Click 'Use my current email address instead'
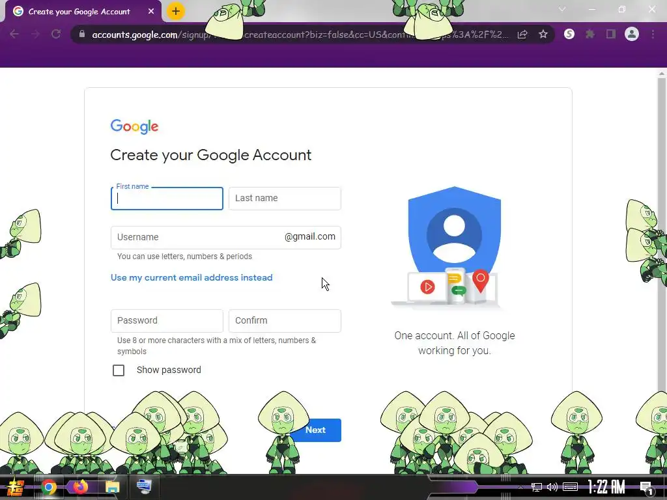Screen dimensions: 667x500 tap(192, 277)
